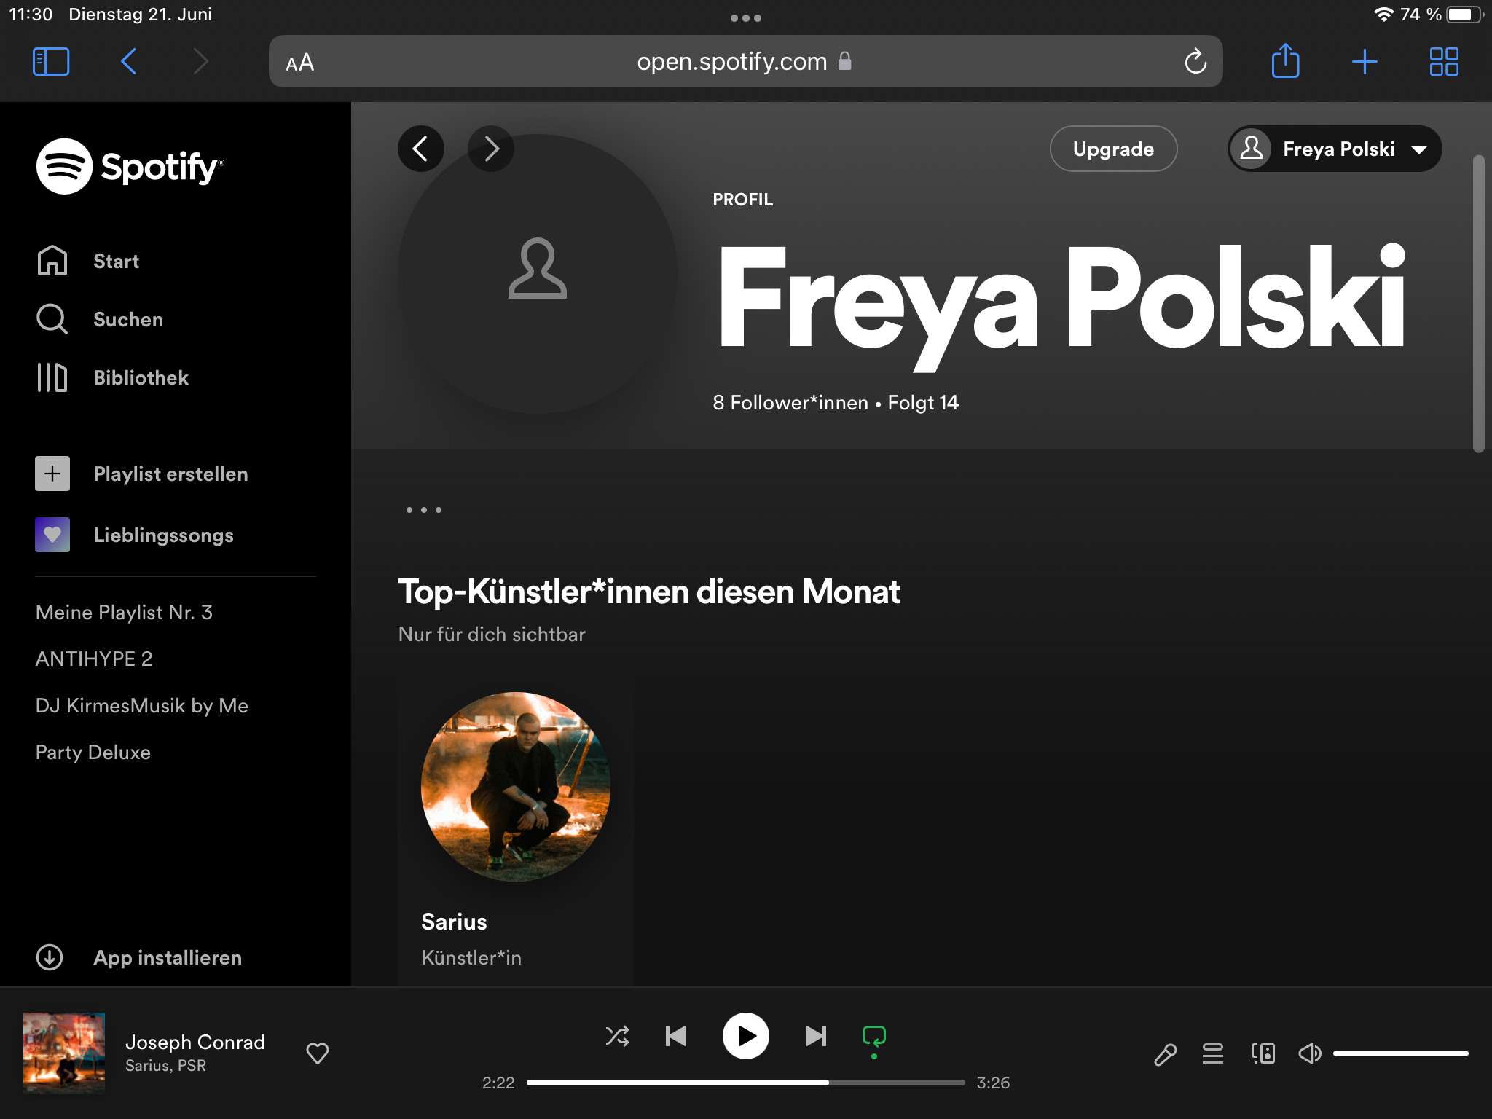Open Bibliothek in the sidebar

click(x=141, y=377)
